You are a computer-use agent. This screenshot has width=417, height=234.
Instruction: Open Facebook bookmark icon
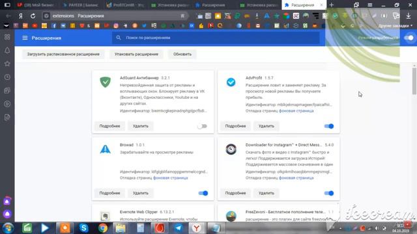click(53, 26)
